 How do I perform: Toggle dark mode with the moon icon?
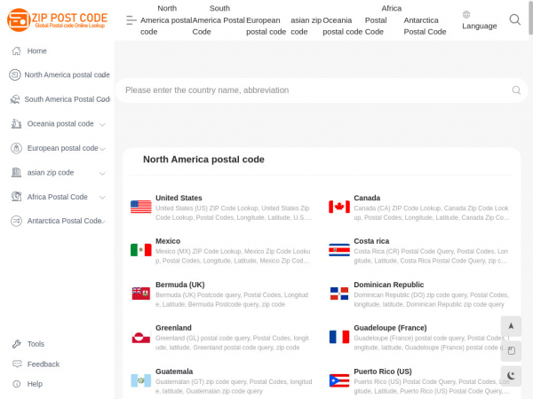511,375
